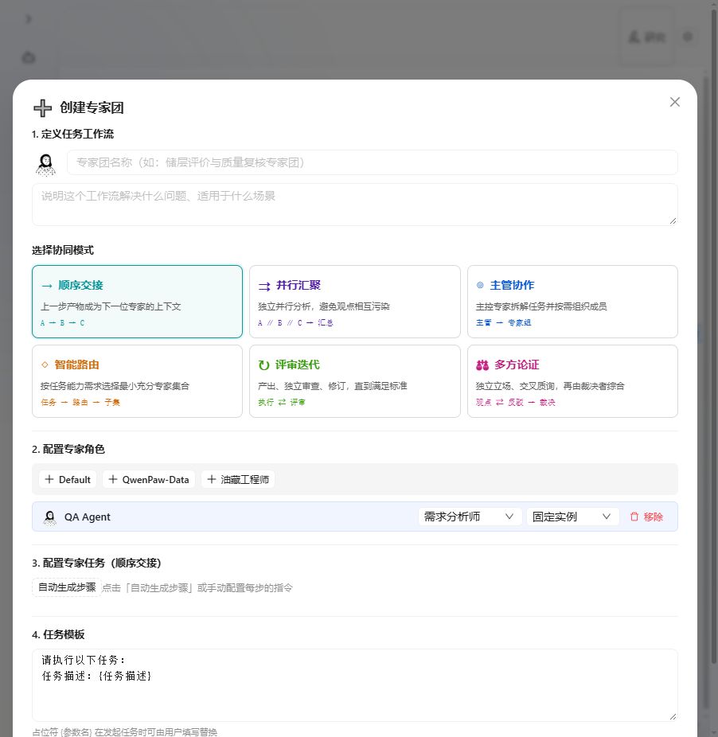Screen dimensions: 718x737
Task: Select the 并行汇聚 collaboration mode
Action: (354, 302)
